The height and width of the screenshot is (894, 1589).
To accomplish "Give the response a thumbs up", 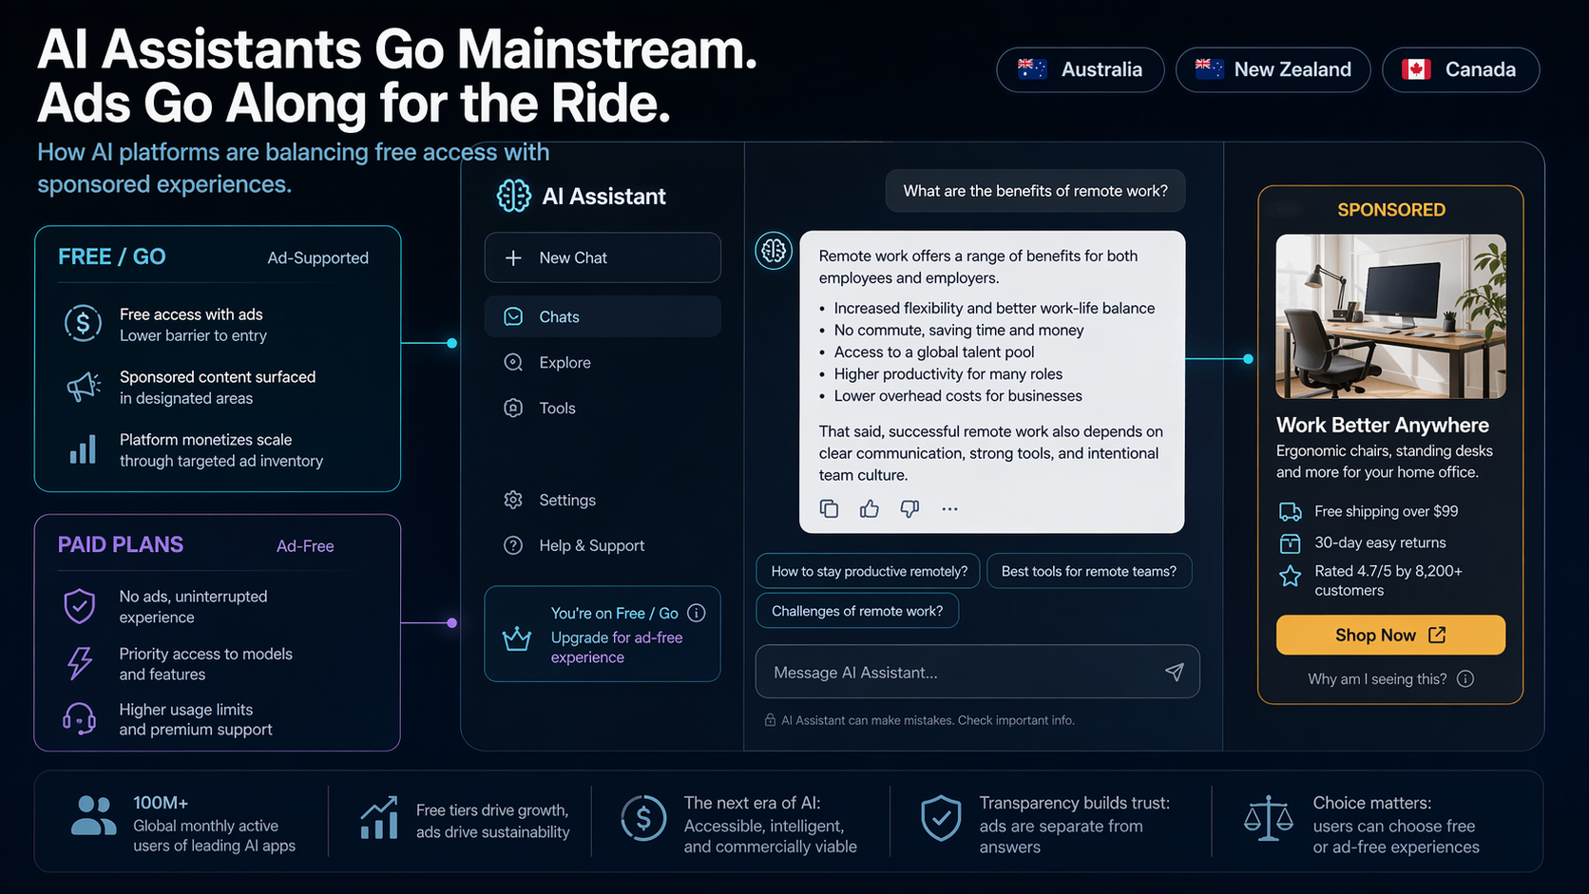I will click(870, 509).
